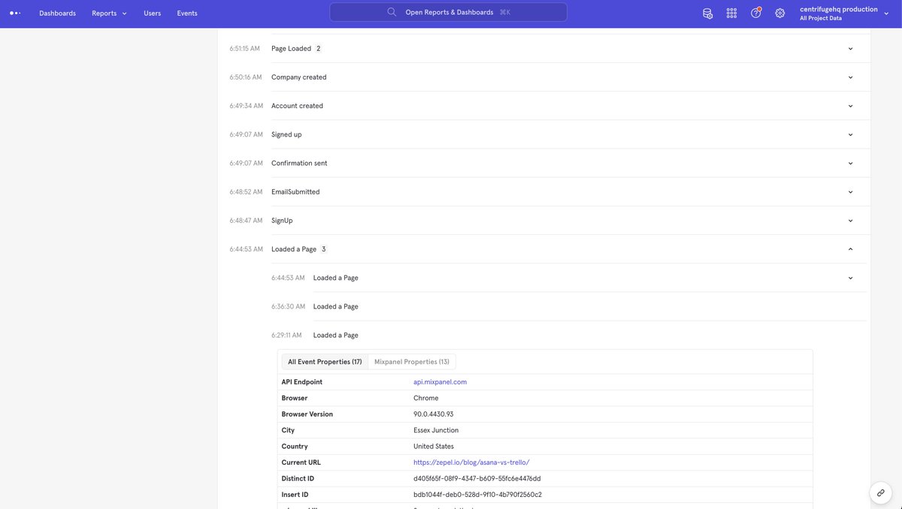This screenshot has height=509, width=902.
Task: Collapse the Loaded a Page group chevron
Action: (x=850, y=249)
